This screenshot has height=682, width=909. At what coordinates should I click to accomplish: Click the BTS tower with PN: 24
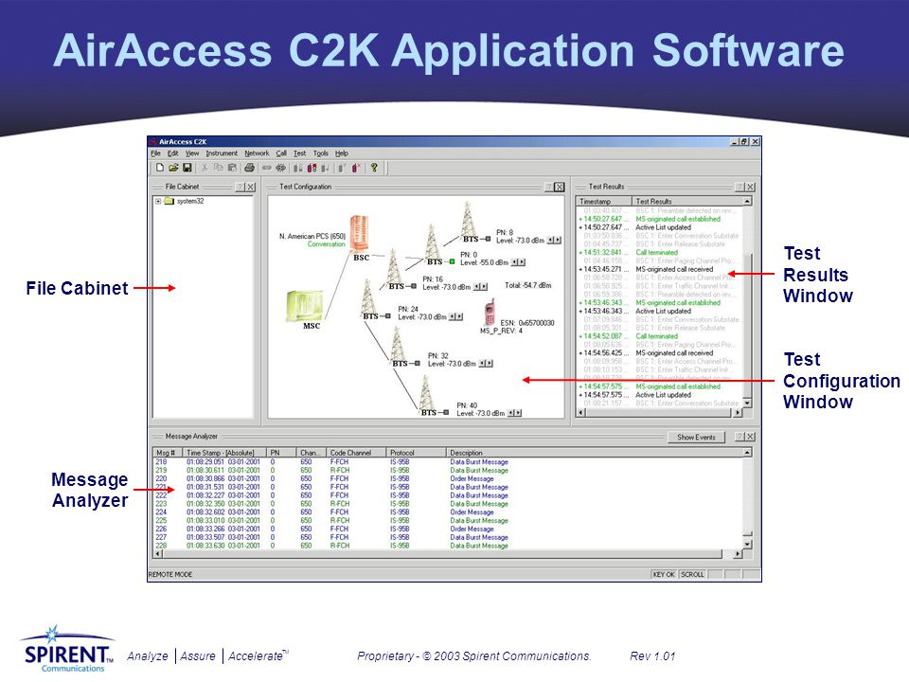[x=367, y=296]
